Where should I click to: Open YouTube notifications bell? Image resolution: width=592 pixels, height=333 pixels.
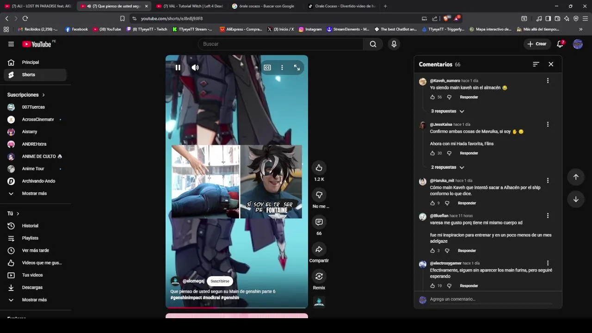click(560, 44)
